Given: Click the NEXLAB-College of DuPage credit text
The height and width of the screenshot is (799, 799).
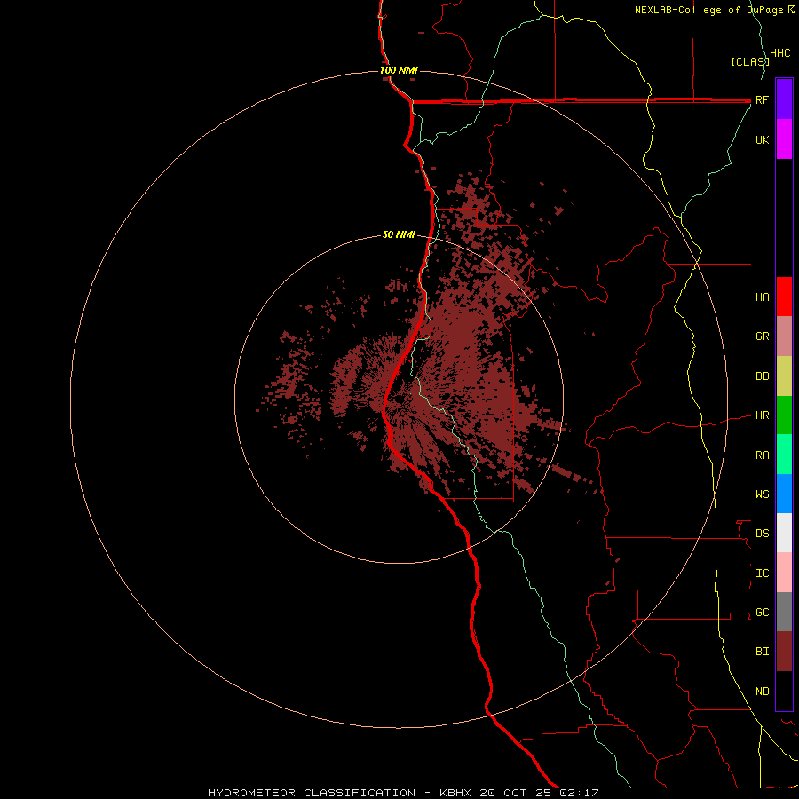Looking at the screenshot, I should 710,10.
